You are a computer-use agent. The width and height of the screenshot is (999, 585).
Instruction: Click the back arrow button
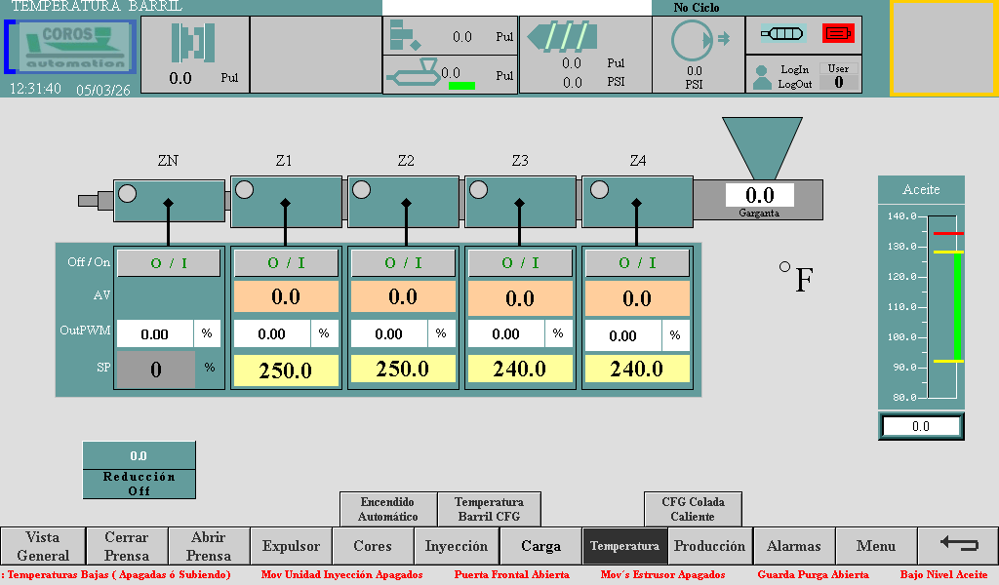(958, 545)
